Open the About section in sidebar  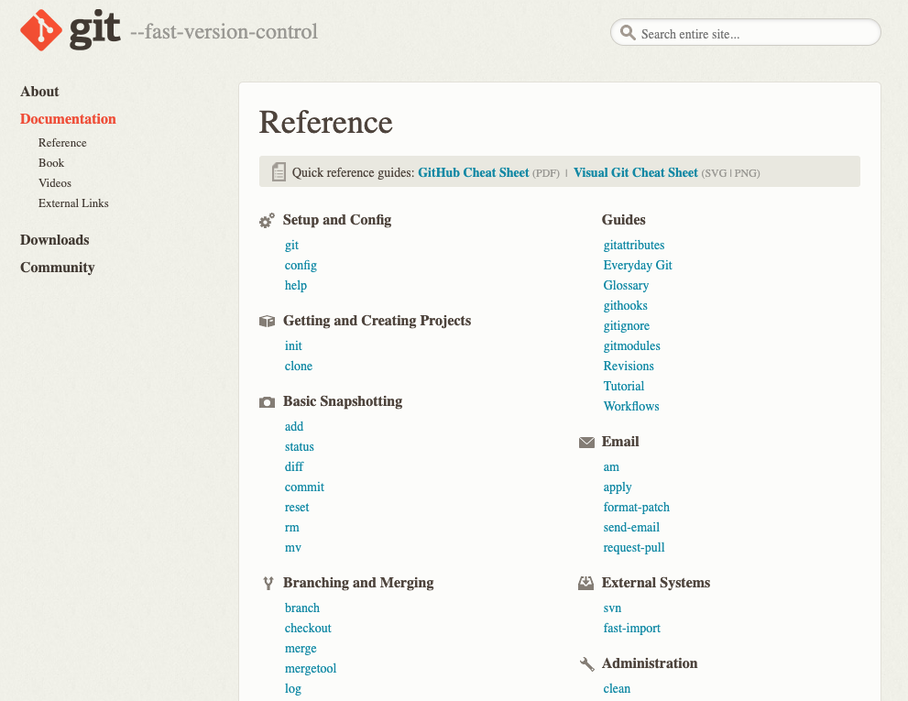39,92
